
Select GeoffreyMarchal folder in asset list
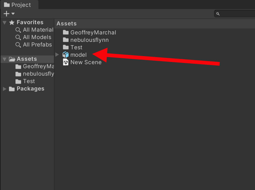[x=93, y=33]
